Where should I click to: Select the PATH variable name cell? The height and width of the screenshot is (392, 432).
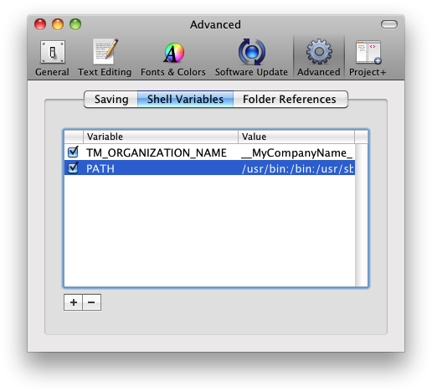pyautogui.click(x=100, y=168)
